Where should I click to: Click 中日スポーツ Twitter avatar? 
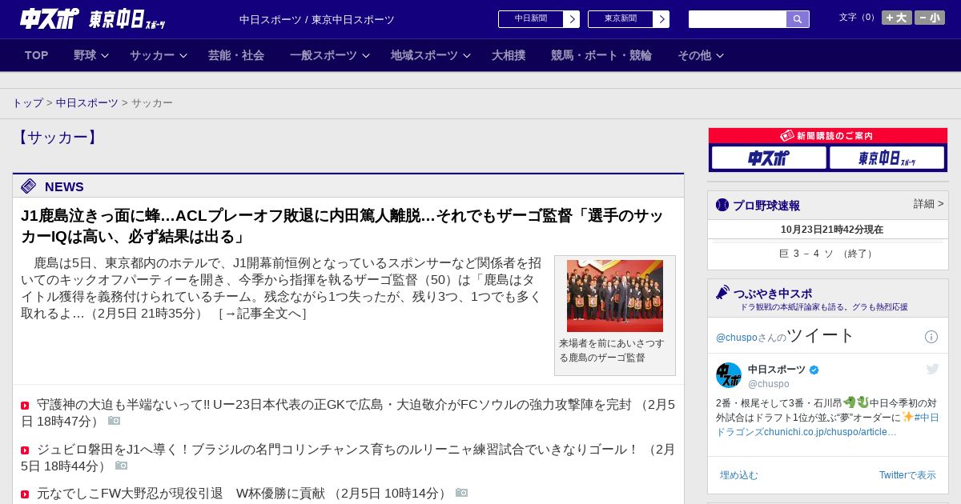729,375
